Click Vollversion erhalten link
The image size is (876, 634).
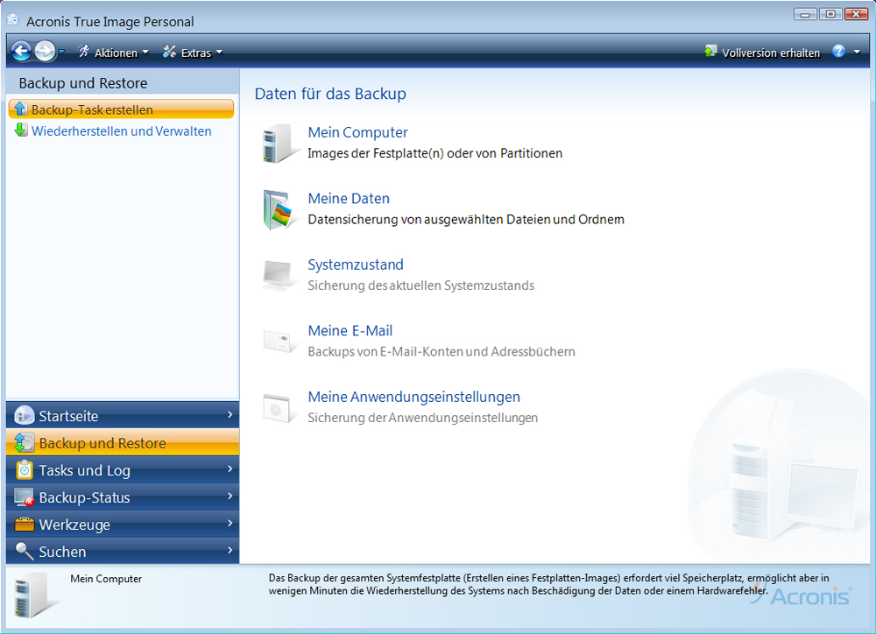click(770, 53)
